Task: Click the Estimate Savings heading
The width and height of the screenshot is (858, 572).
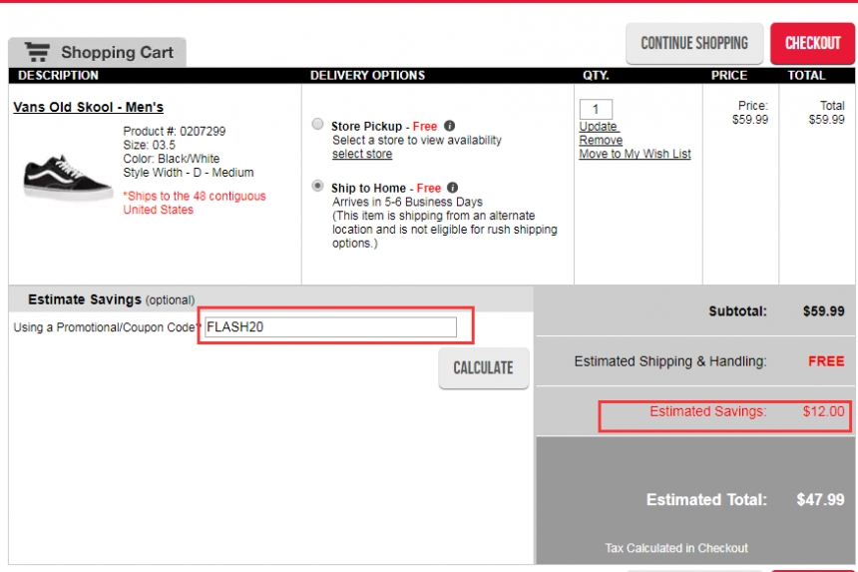Action: pos(85,299)
